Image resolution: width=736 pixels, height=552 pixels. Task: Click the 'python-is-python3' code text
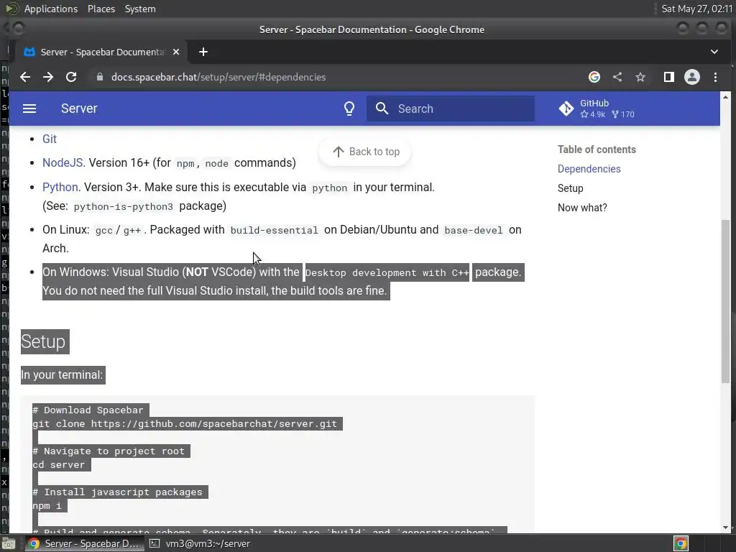pyautogui.click(x=123, y=206)
